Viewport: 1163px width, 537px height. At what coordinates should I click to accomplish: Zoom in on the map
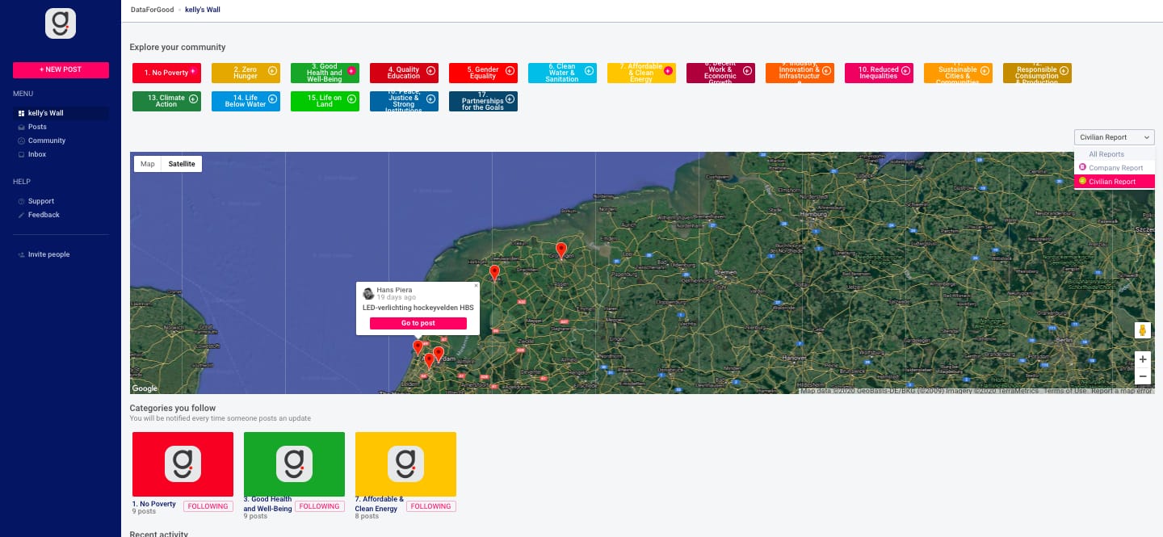pos(1142,359)
